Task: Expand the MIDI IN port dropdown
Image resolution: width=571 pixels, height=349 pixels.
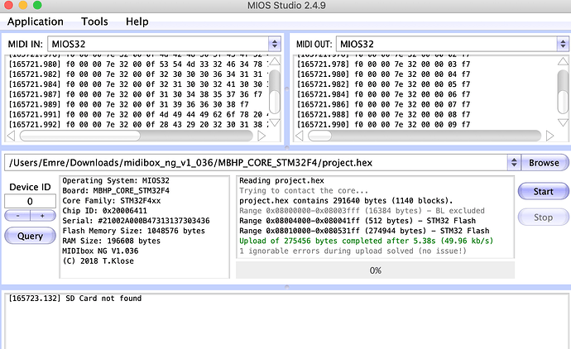Action: pyautogui.click(x=274, y=44)
